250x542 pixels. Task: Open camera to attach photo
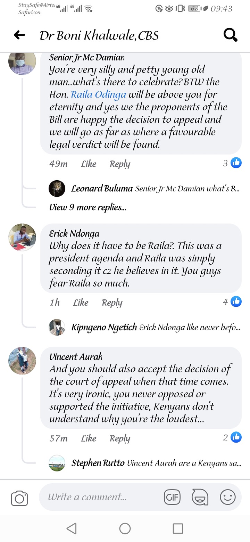tap(19, 499)
